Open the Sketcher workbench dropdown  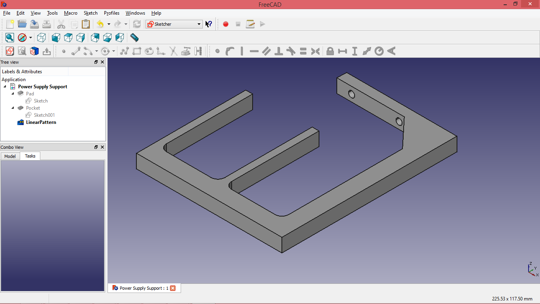174,24
